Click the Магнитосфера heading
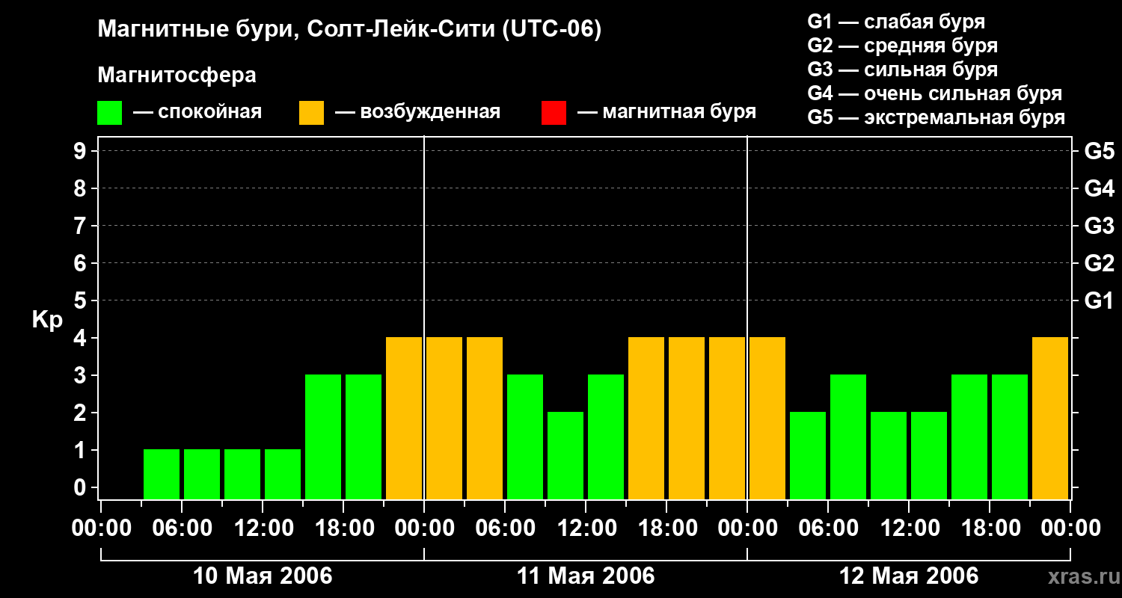The height and width of the screenshot is (598, 1122). [x=177, y=75]
